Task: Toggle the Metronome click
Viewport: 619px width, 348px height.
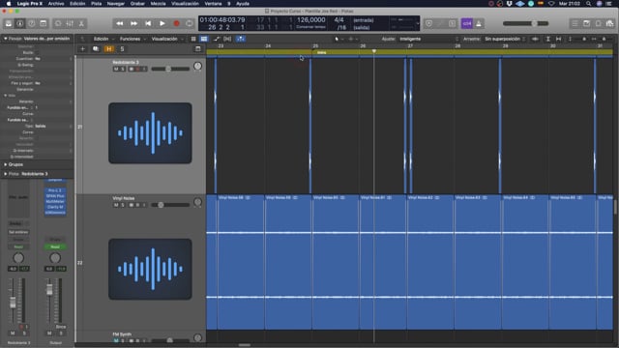Action: coord(479,23)
